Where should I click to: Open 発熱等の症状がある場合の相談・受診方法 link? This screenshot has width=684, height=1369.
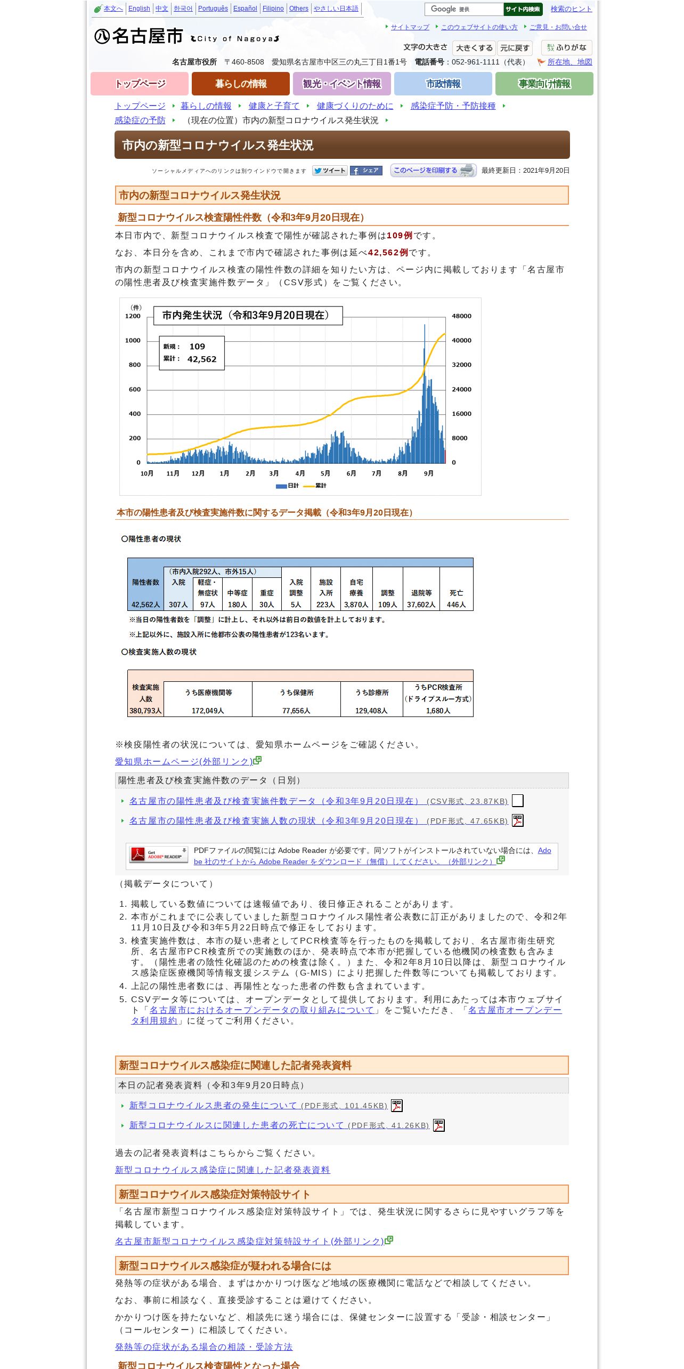(204, 1347)
